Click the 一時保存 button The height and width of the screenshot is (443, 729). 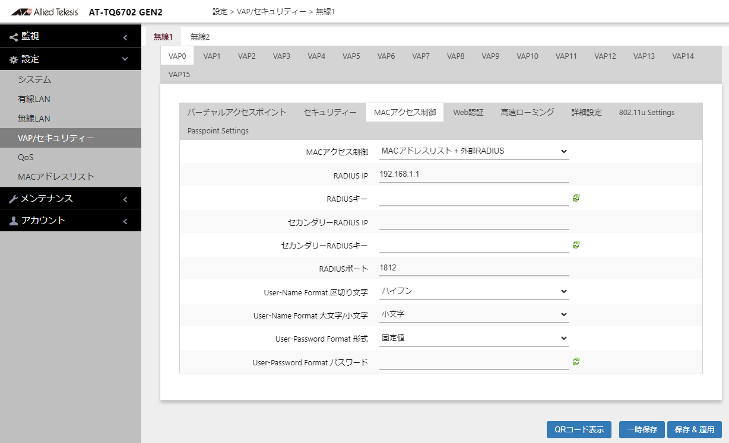tap(642, 430)
